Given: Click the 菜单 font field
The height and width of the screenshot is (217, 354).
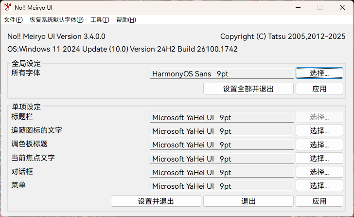Looking at the screenshot, I should pos(222,186).
